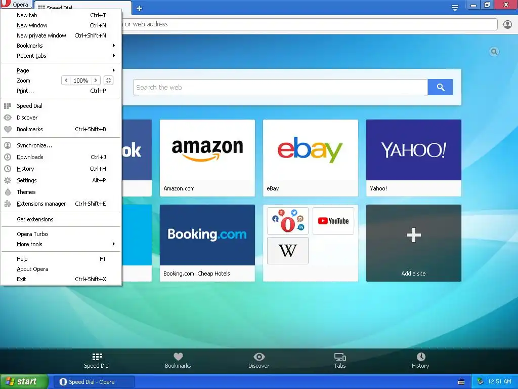Open the tab menu icon in title bar
The height and width of the screenshot is (389, 518).
(x=455, y=8)
